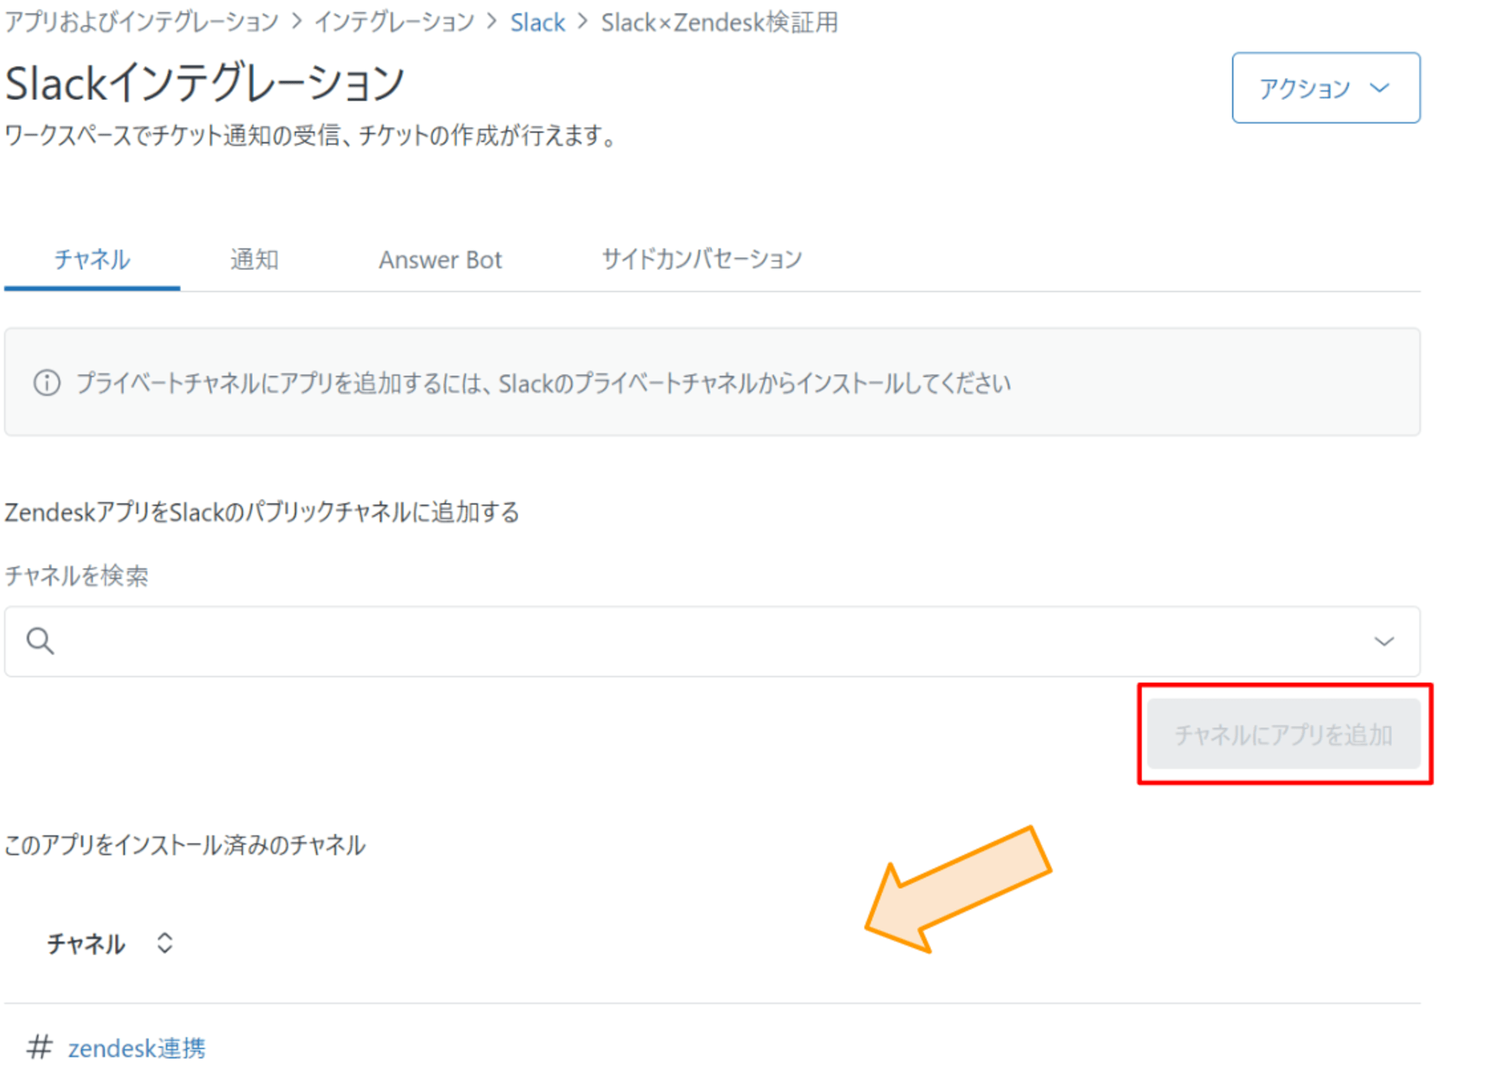
Task: Click the チャネルを検索 label
Action: [x=76, y=576]
